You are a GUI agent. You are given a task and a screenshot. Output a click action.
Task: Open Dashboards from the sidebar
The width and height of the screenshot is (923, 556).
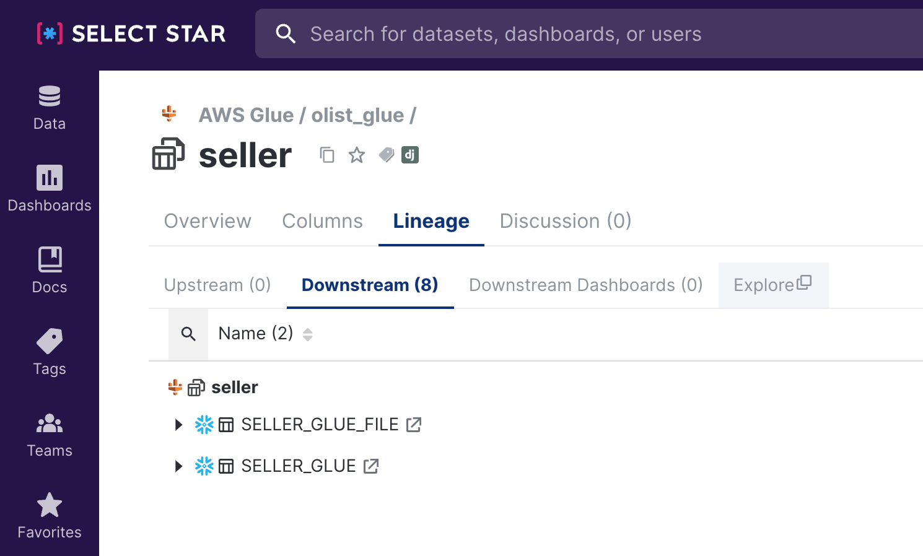(50, 188)
